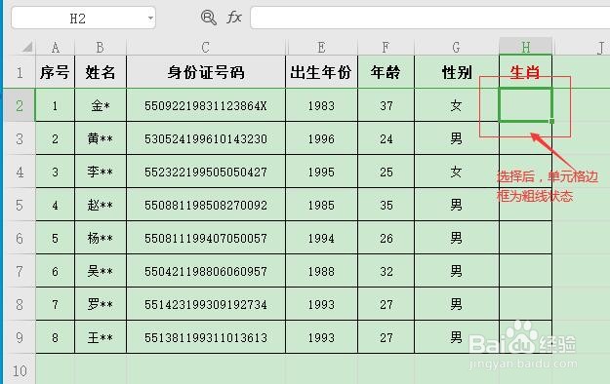Select column H header
Viewport: 610px width, 384px height.
click(x=526, y=48)
